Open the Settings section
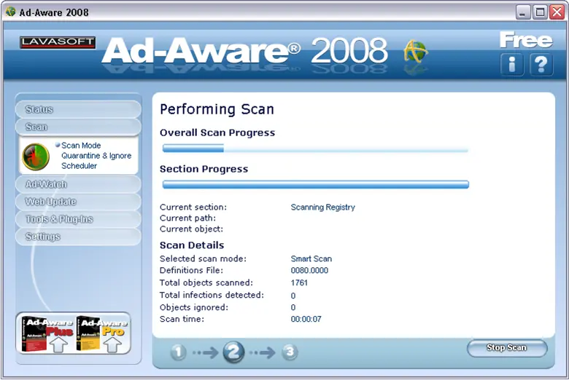Viewport: 569px width, 380px height. [78, 237]
